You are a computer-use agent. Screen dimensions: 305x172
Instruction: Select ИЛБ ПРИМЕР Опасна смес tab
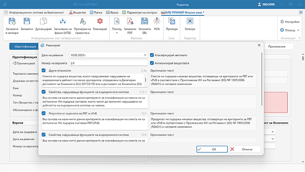183,12
